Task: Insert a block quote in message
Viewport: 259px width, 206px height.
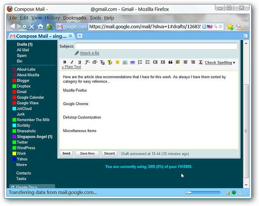Action: point(170,62)
